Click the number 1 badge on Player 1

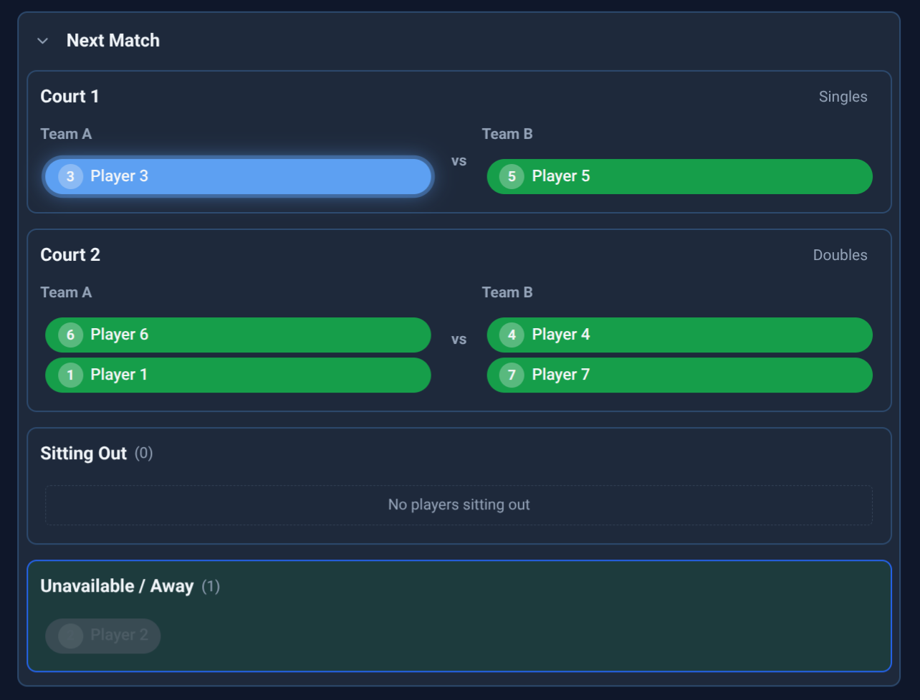[x=70, y=375]
